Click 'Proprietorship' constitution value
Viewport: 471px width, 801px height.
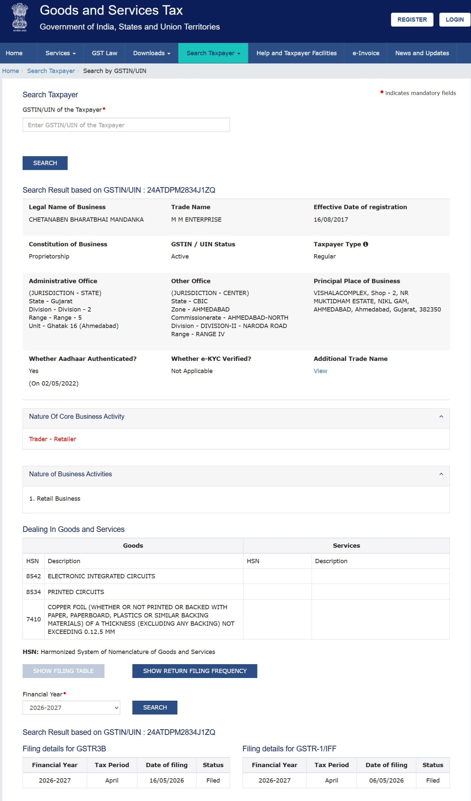click(49, 256)
